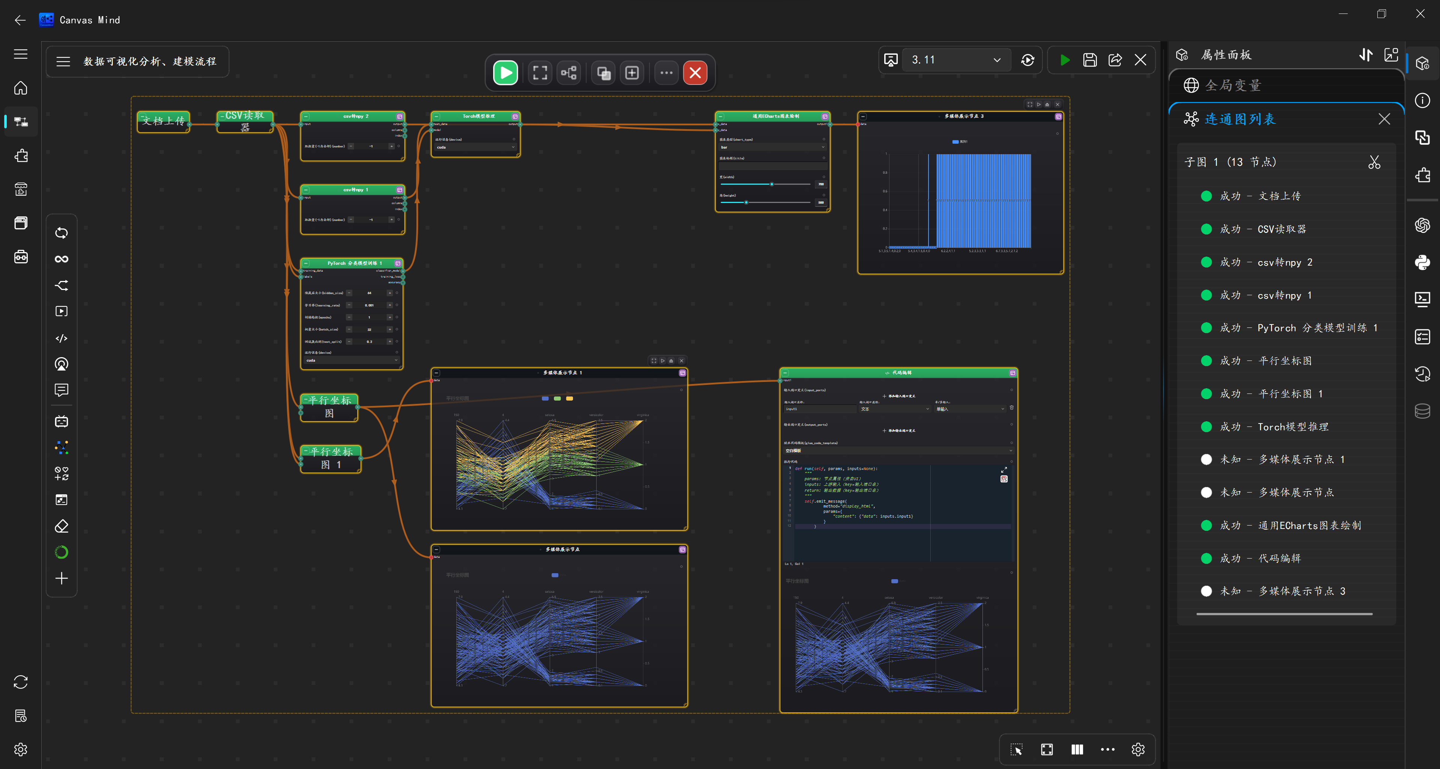This screenshot has height=769, width=1440.
Task: Open canvas settings gear in the bottom-right toolbar
Action: point(1138,749)
